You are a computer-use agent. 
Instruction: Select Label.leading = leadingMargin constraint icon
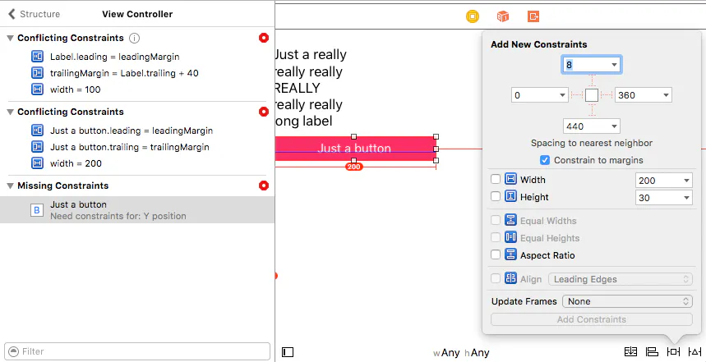click(x=37, y=57)
